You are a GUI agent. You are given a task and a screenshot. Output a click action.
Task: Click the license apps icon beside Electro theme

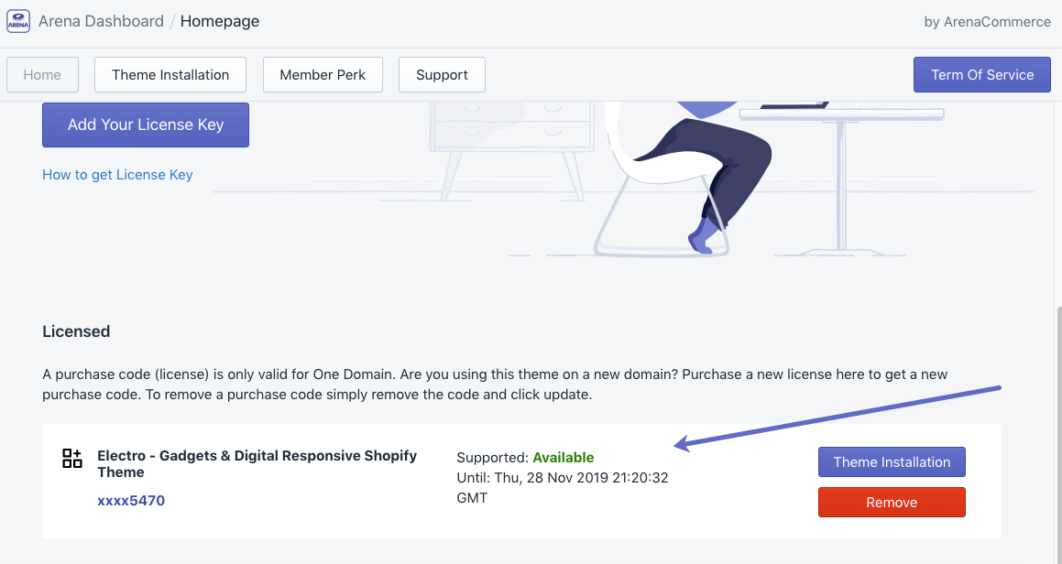pyautogui.click(x=71, y=461)
